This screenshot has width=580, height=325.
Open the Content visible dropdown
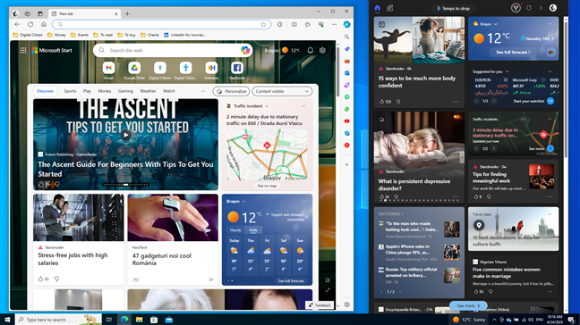point(282,91)
